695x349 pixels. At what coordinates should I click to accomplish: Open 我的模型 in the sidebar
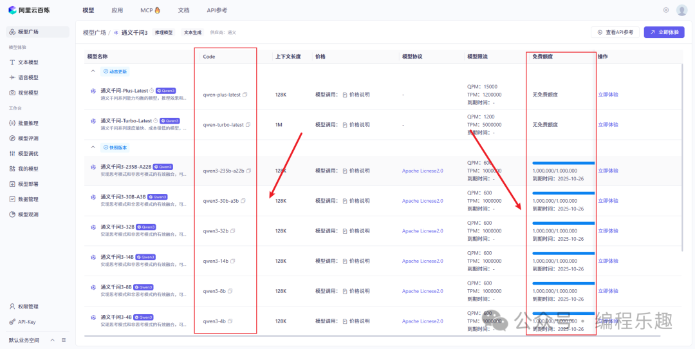pyautogui.click(x=37, y=169)
